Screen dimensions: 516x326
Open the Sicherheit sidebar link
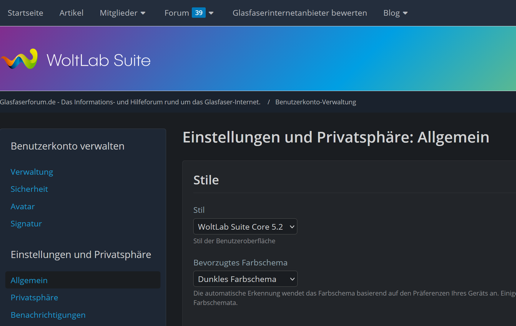click(29, 189)
